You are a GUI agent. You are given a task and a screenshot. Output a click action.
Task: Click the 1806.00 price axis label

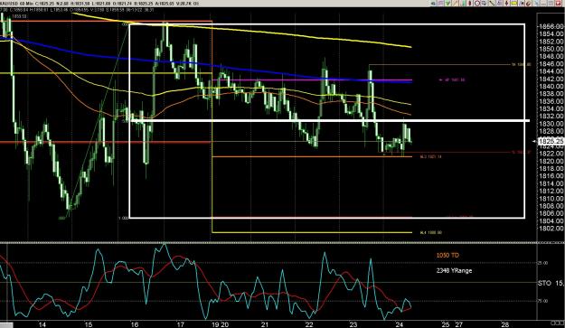tap(551, 213)
